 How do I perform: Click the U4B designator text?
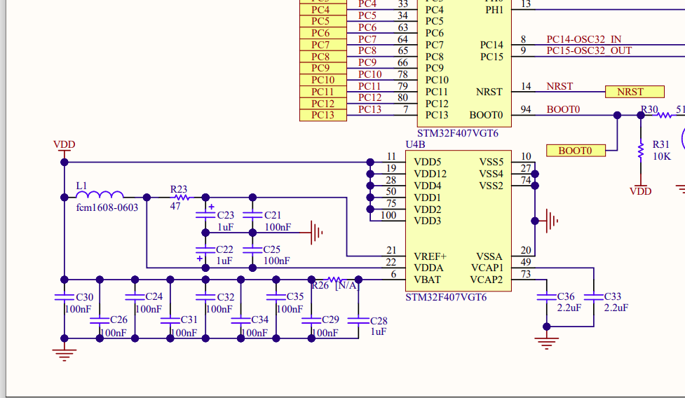coord(415,144)
